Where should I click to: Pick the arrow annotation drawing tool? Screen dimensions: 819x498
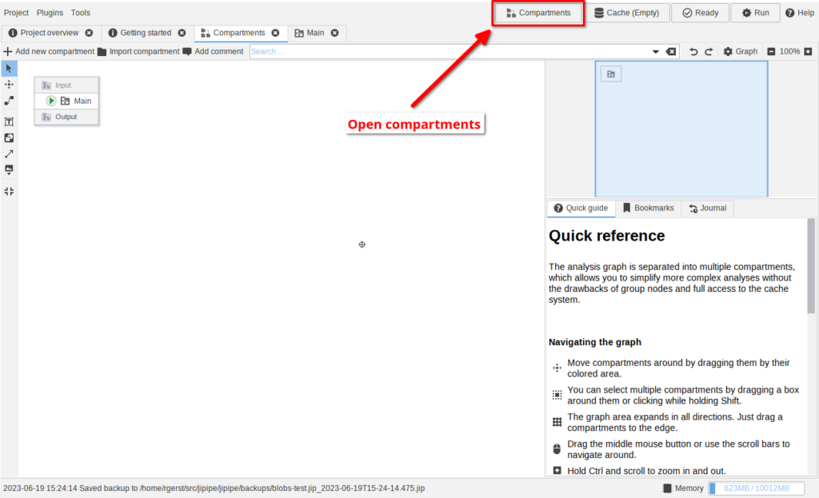(9, 153)
